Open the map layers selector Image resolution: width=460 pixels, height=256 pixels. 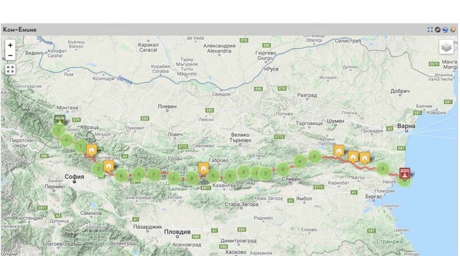[x=446, y=47]
